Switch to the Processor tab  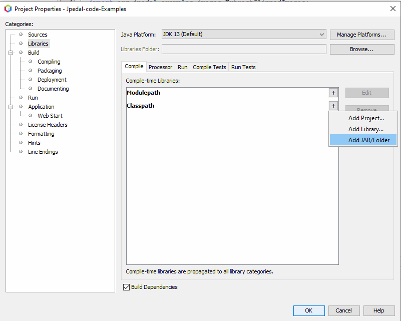[x=160, y=67]
